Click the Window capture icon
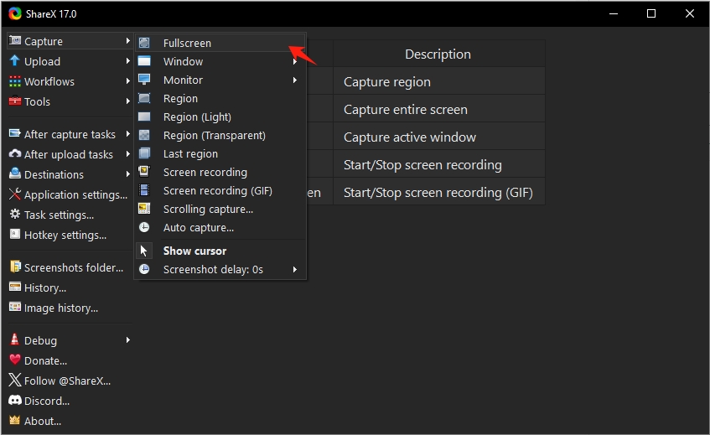This screenshot has height=435, width=710. click(x=144, y=61)
